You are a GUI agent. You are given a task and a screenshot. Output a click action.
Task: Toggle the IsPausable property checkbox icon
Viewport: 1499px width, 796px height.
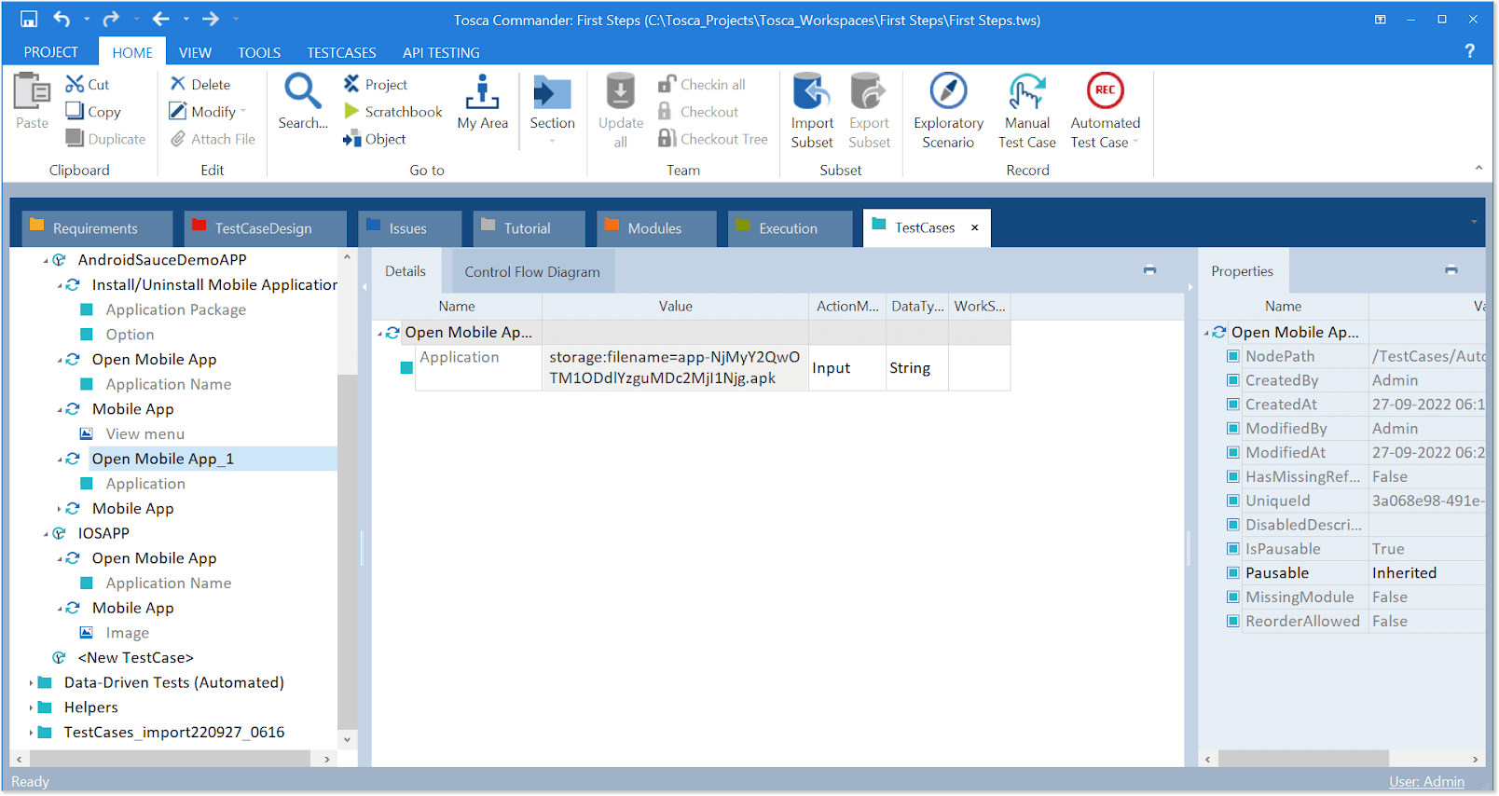(x=1232, y=549)
